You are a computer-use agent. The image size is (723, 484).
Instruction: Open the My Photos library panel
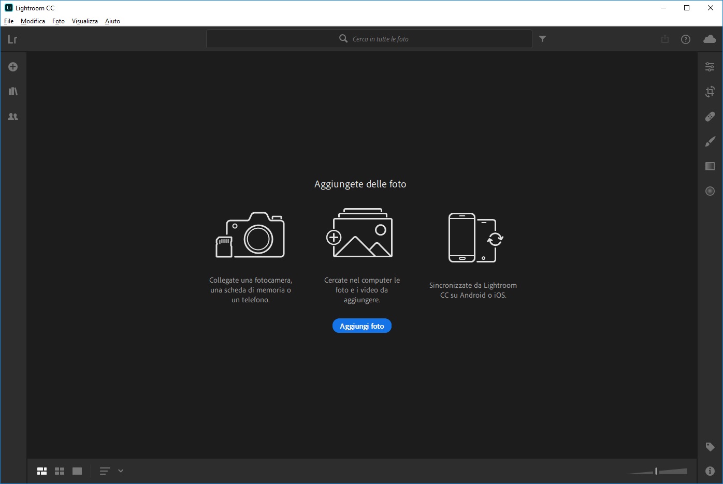click(x=13, y=92)
